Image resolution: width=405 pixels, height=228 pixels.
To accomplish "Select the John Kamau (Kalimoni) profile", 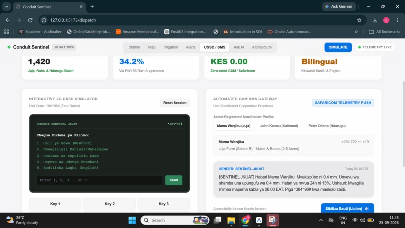I will click(x=279, y=126).
